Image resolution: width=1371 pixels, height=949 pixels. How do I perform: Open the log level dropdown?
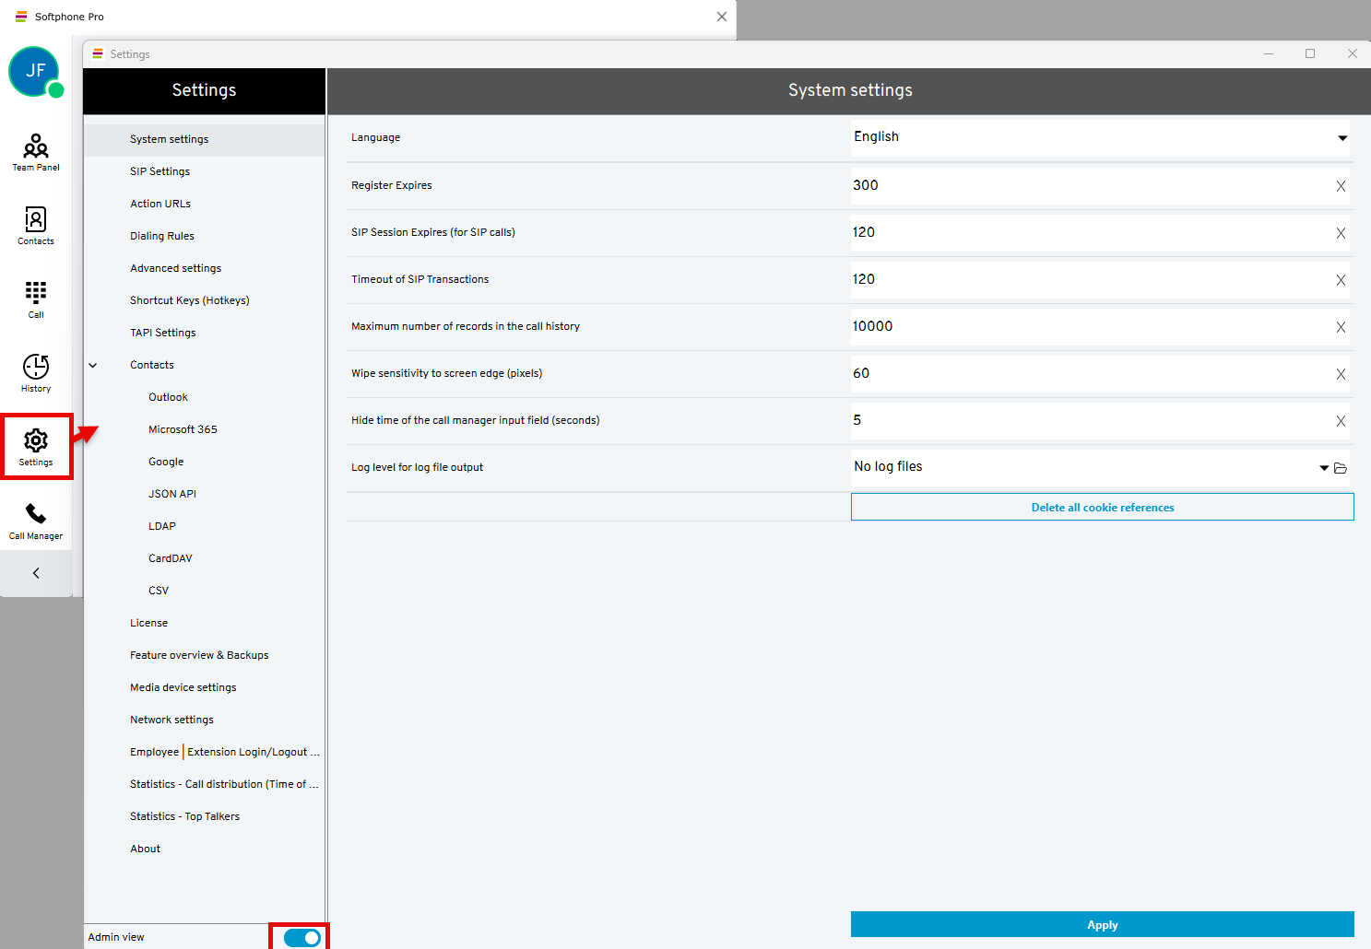click(1324, 468)
